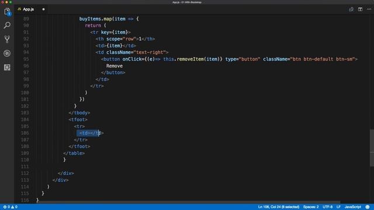Click </button> closing tag line 97
This screenshot has width=374, height=210.
pos(113,72)
